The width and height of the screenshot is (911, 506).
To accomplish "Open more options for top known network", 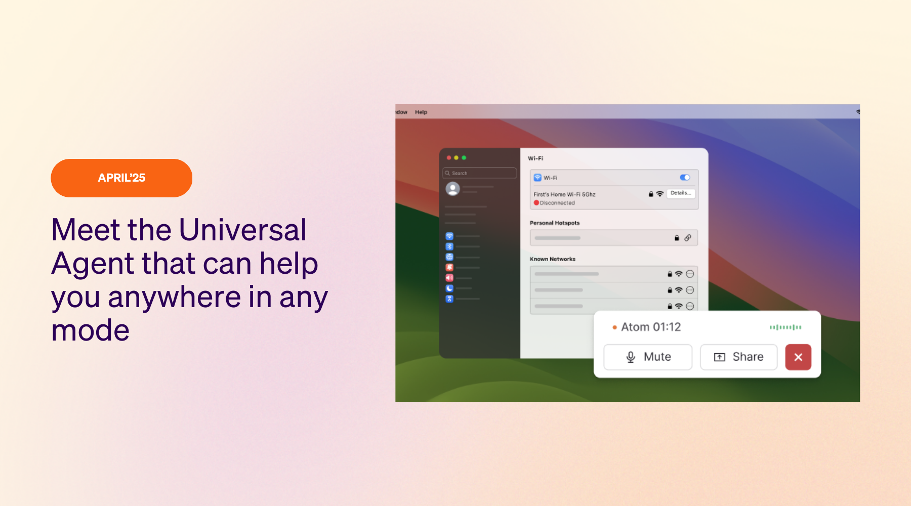I will [x=690, y=274].
